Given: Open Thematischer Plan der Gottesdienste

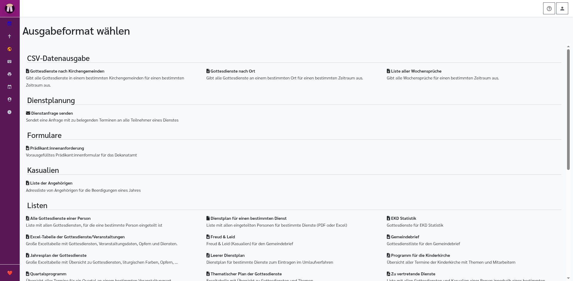Looking at the screenshot, I should (x=246, y=274).
